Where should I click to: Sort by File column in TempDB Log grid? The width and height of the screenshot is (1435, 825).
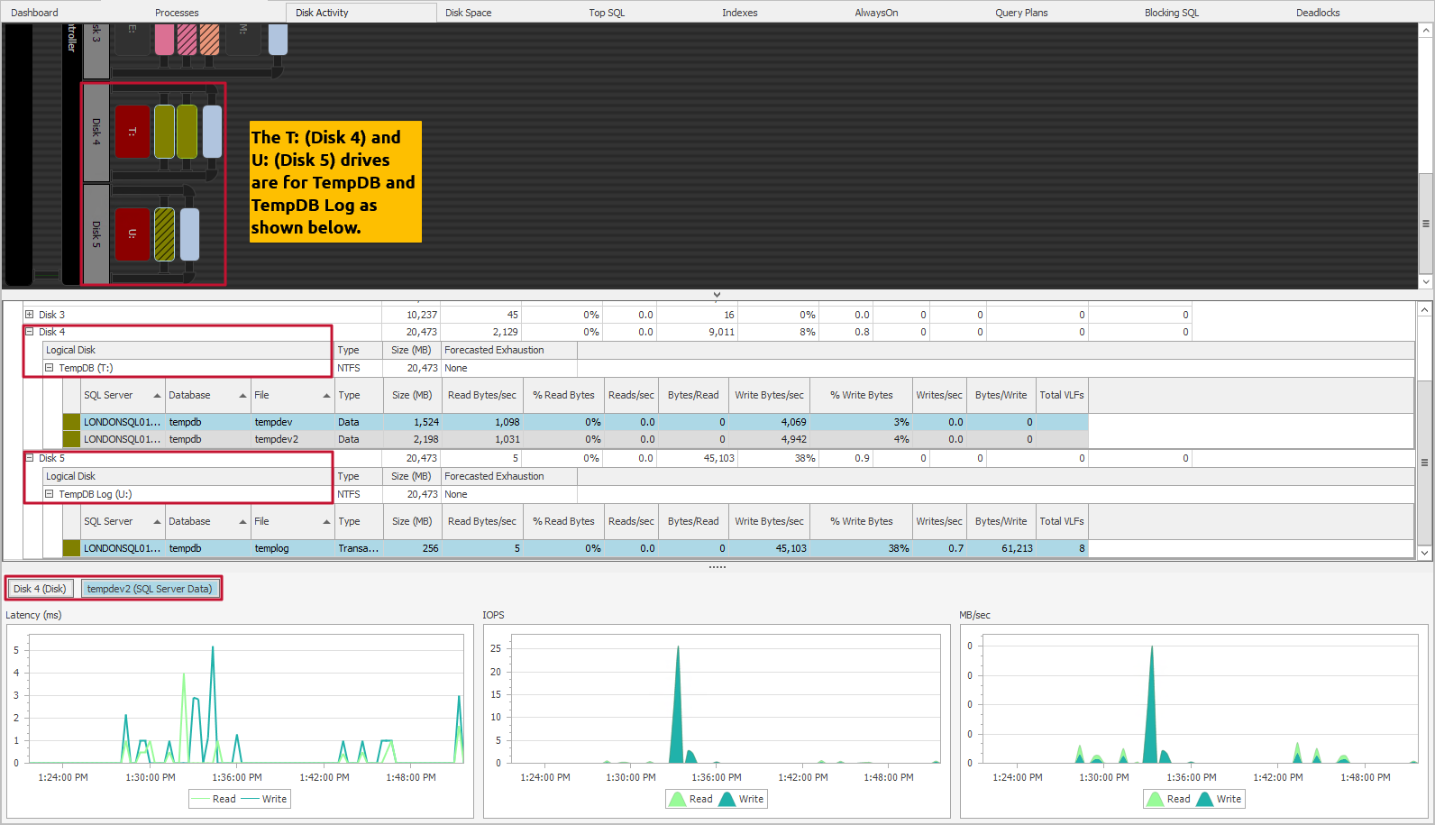pos(292,521)
